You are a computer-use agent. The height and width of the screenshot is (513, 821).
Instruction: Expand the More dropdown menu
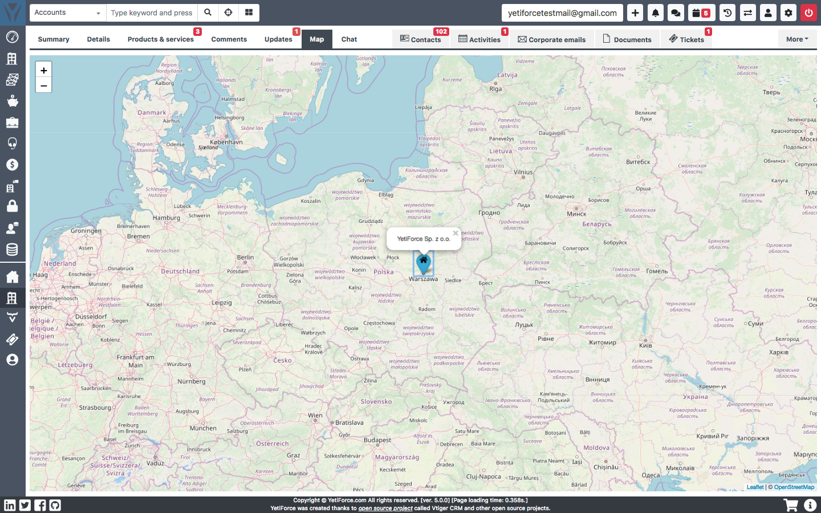[x=796, y=39]
